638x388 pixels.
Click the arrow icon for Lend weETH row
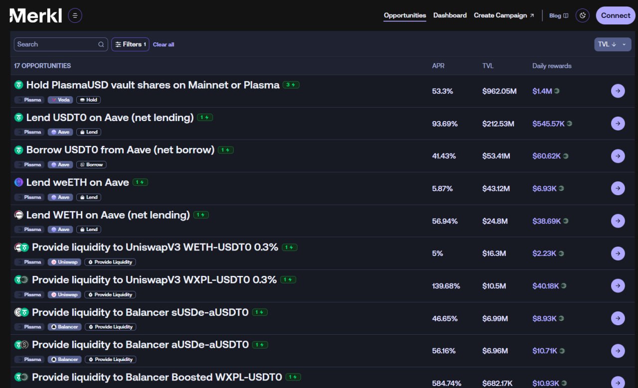tap(618, 188)
